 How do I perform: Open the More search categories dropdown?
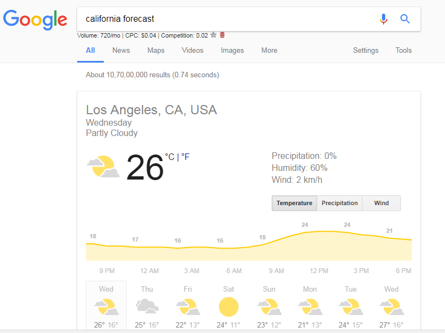pyautogui.click(x=269, y=51)
